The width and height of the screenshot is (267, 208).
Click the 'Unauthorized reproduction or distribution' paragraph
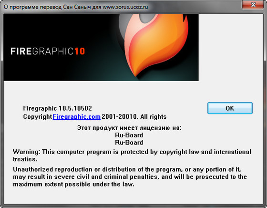(130, 177)
